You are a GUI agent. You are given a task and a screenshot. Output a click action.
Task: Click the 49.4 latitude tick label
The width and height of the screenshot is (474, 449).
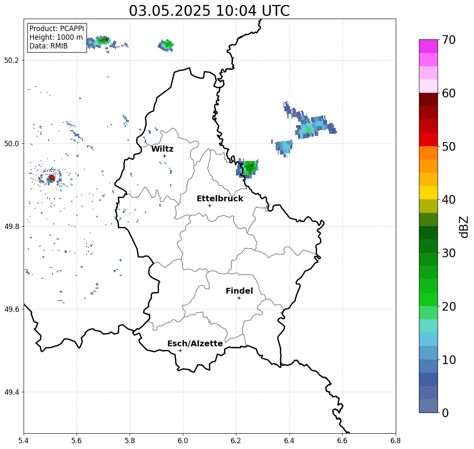click(x=12, y=392)
